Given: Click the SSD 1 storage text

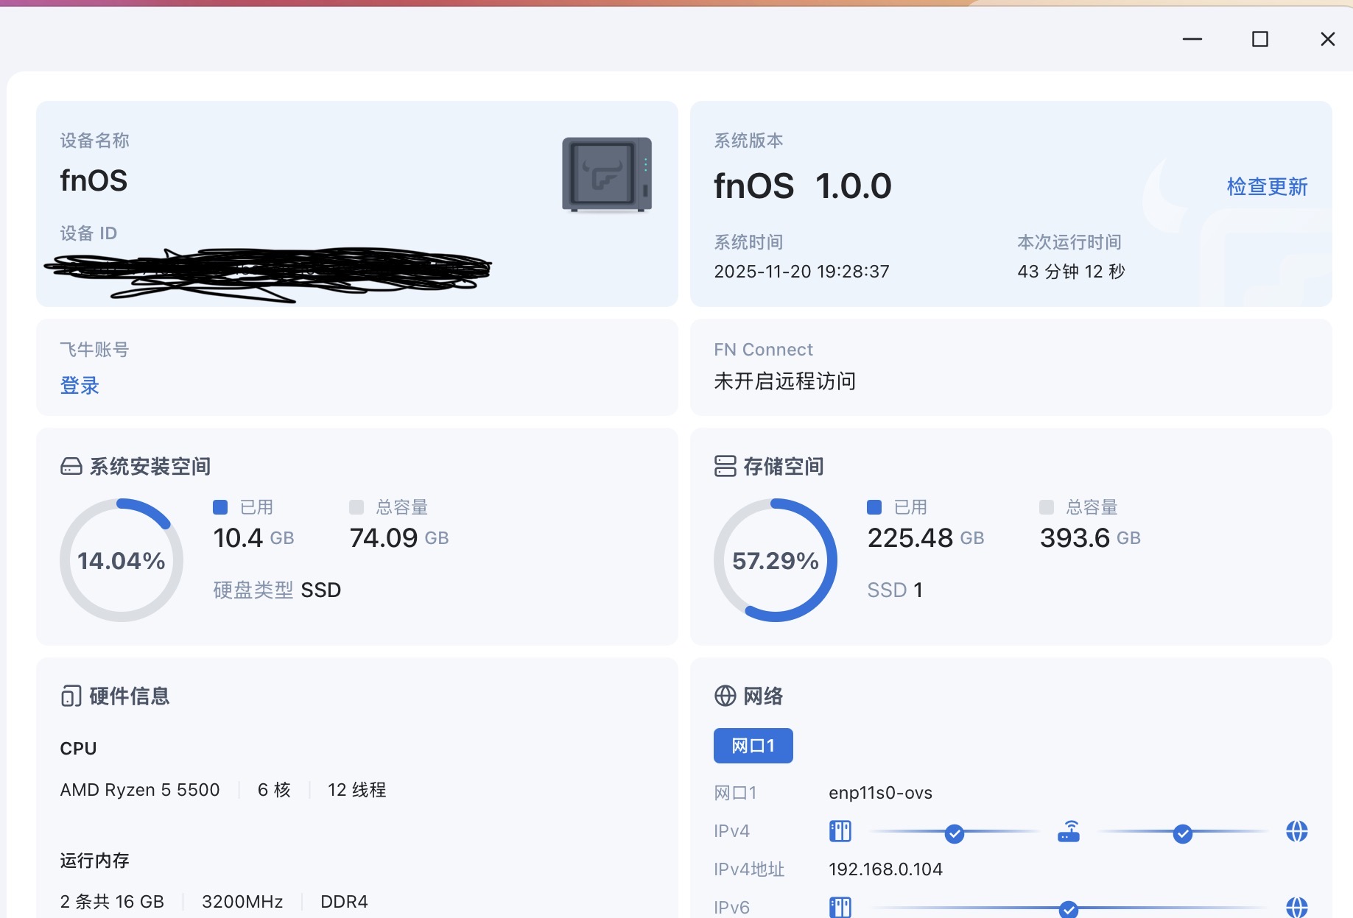Looking at the screenshot, I should (895, 590).
